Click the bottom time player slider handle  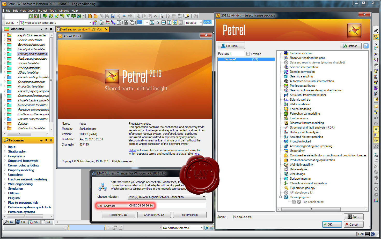[x=68, y=228]
